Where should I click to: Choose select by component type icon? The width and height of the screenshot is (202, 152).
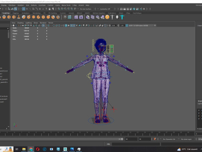pos(16,9)
